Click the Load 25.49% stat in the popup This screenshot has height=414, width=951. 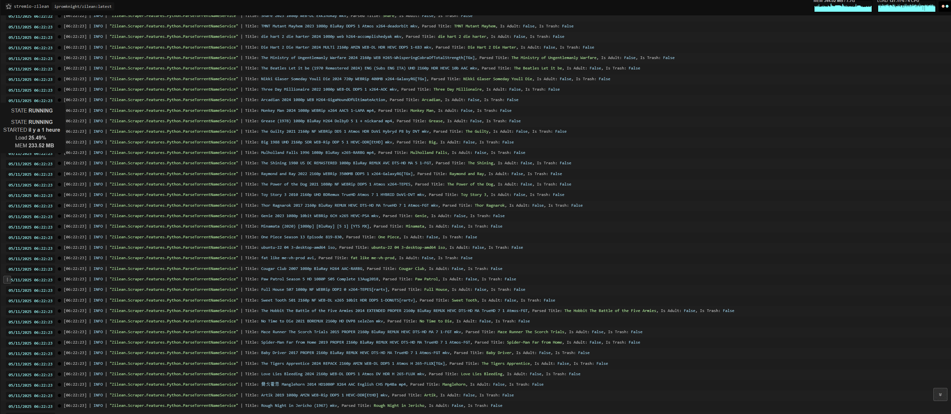tap(31, 138)
